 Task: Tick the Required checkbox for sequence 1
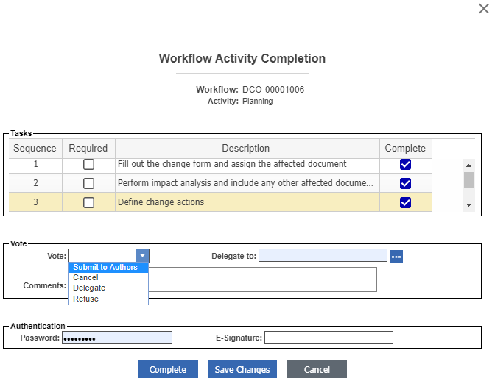click(88, 164)
